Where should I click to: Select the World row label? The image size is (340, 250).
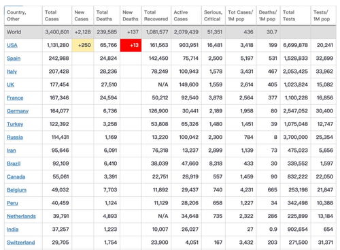coord(14,32)
